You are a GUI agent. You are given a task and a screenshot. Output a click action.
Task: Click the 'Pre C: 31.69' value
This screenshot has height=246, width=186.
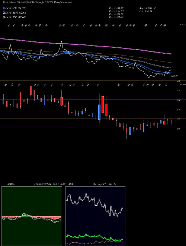click(x=116, y=17)
